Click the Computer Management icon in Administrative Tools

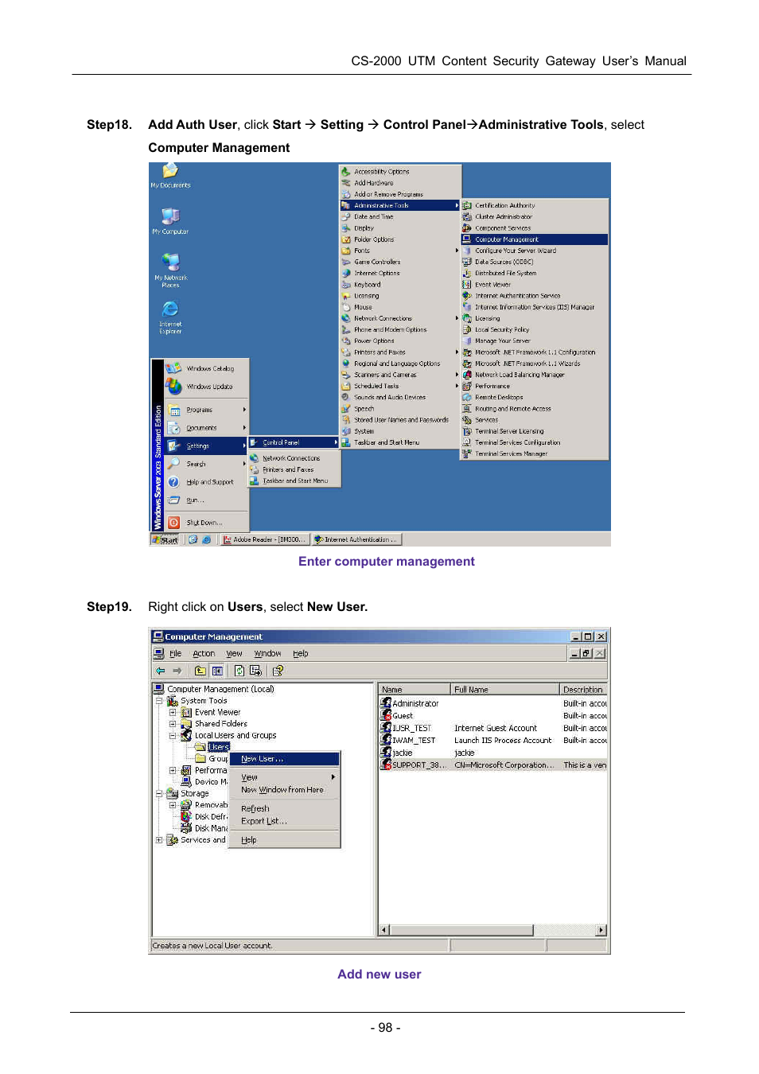click(x=467, y=239)
